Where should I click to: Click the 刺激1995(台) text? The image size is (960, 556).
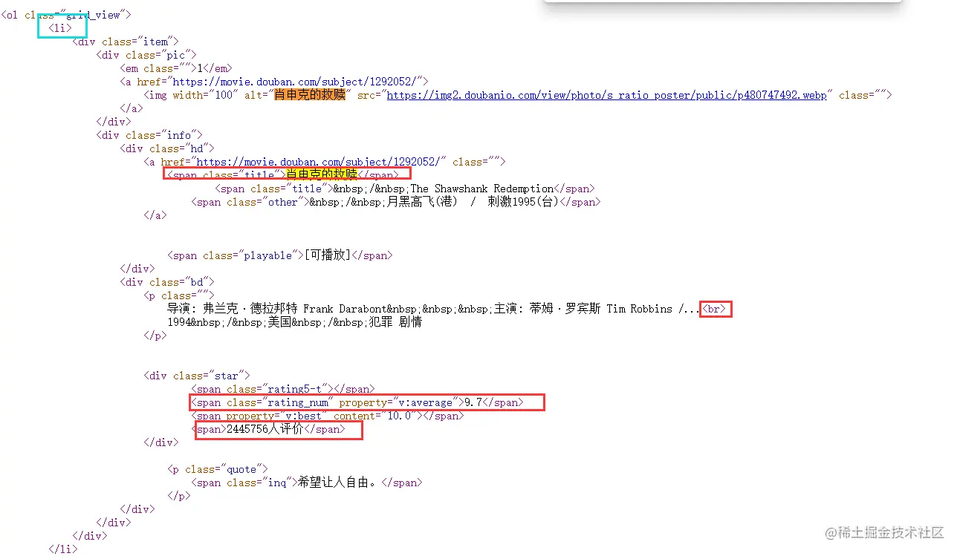pos(522,202)
